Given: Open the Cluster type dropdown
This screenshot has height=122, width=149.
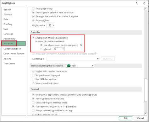Looking at the screenshot, I should pos(73,59).
